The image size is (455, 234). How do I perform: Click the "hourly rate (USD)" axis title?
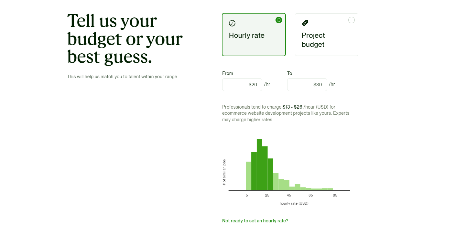click(294, 203)
